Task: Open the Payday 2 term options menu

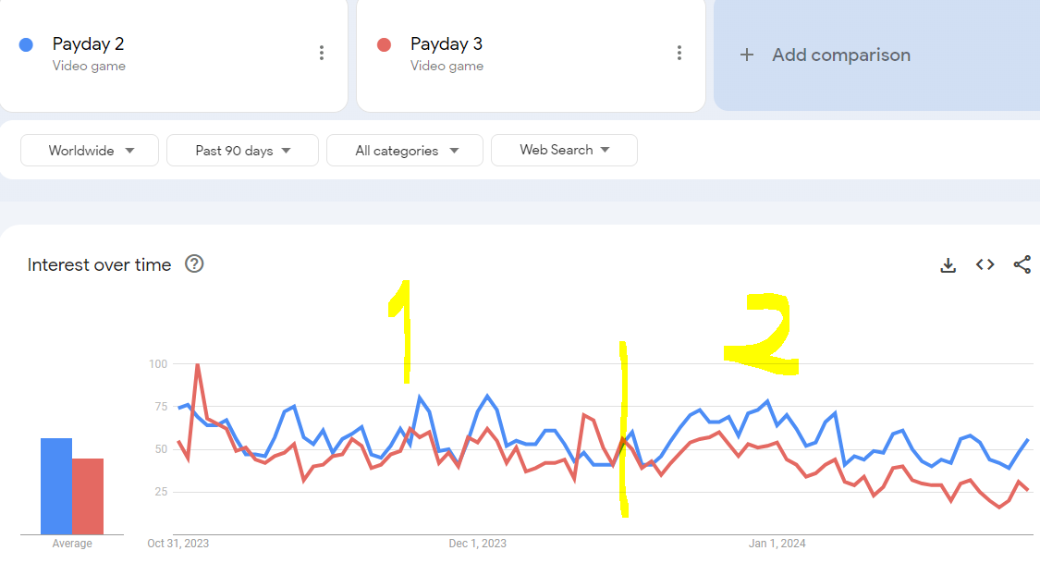Action: coord(322,53)
